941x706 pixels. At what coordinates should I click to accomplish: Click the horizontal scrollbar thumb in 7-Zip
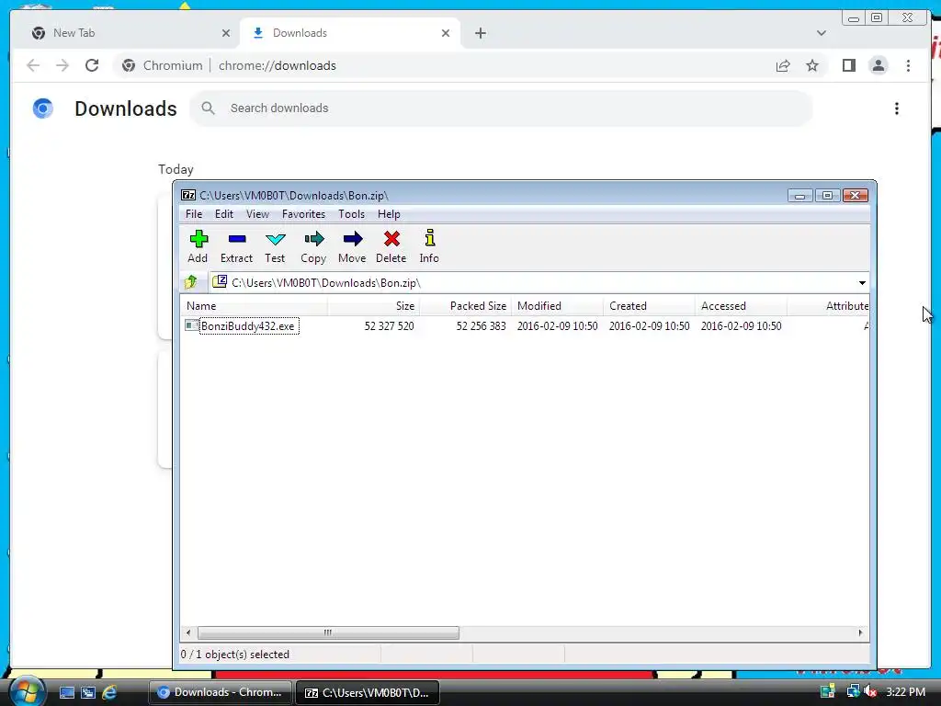click(x=328, y=632)
